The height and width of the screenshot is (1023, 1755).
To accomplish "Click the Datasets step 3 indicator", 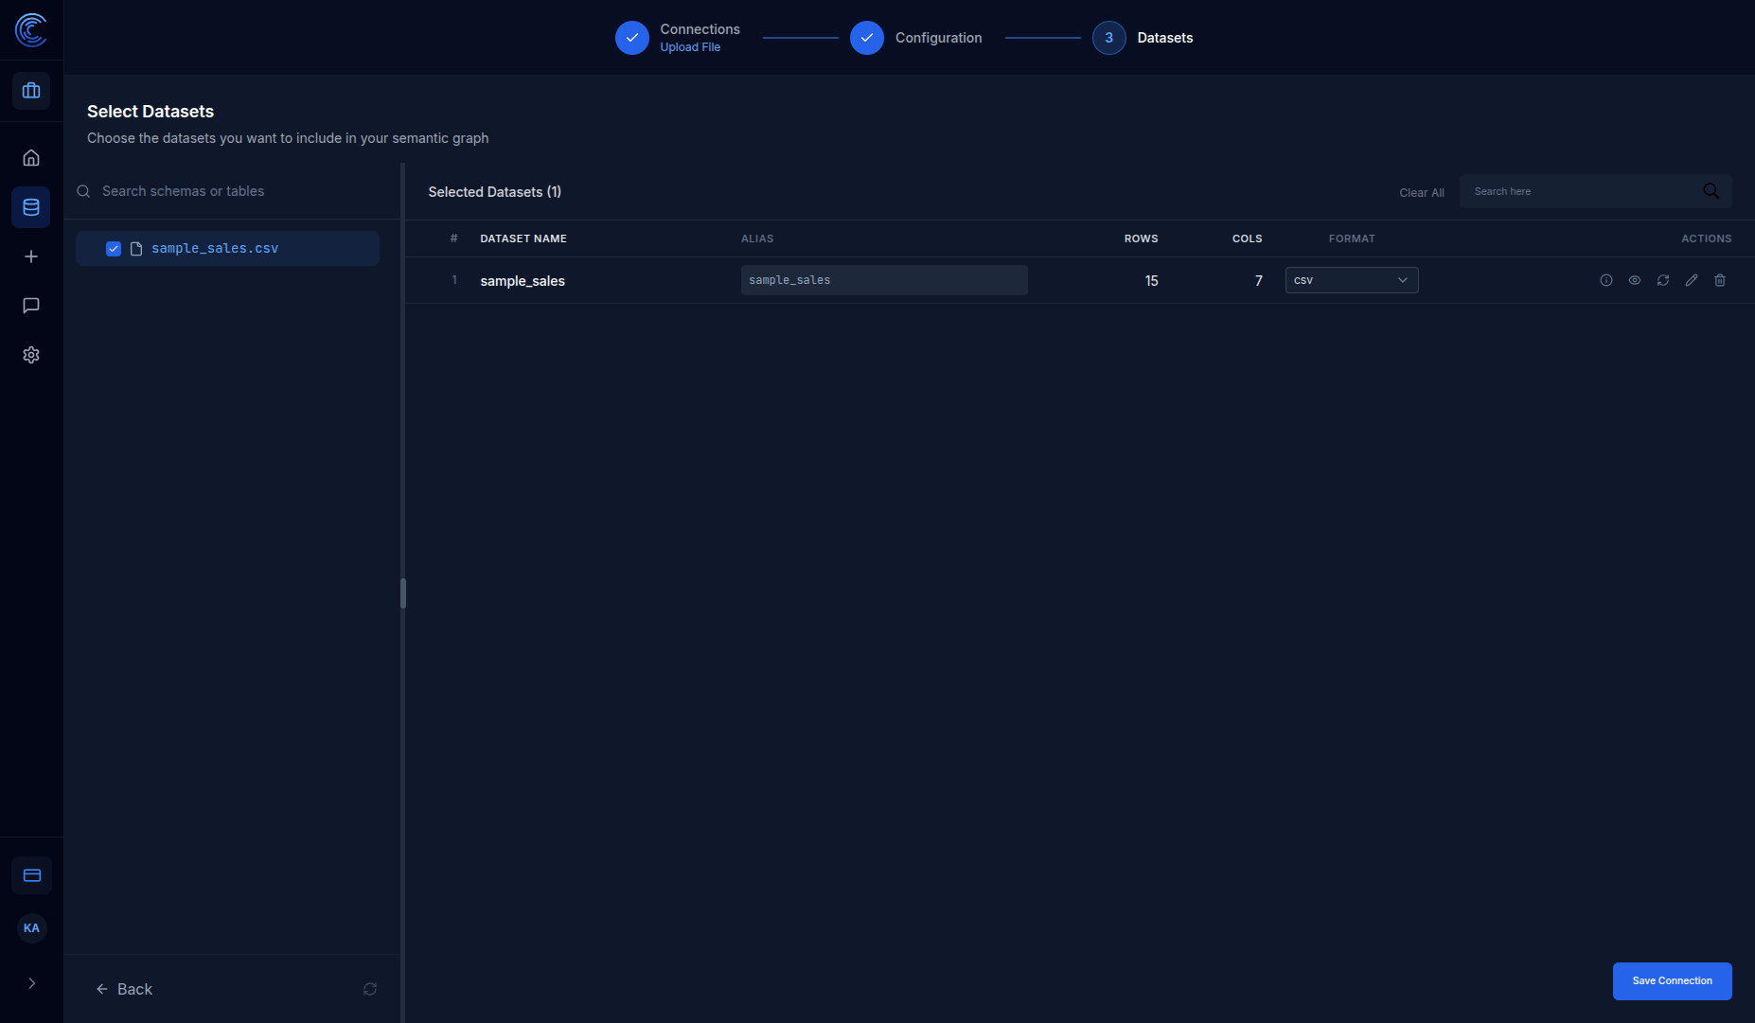I will tap(1109, 38).
